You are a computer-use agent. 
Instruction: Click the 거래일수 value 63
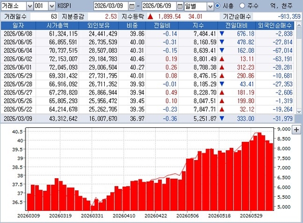[54, 16]
